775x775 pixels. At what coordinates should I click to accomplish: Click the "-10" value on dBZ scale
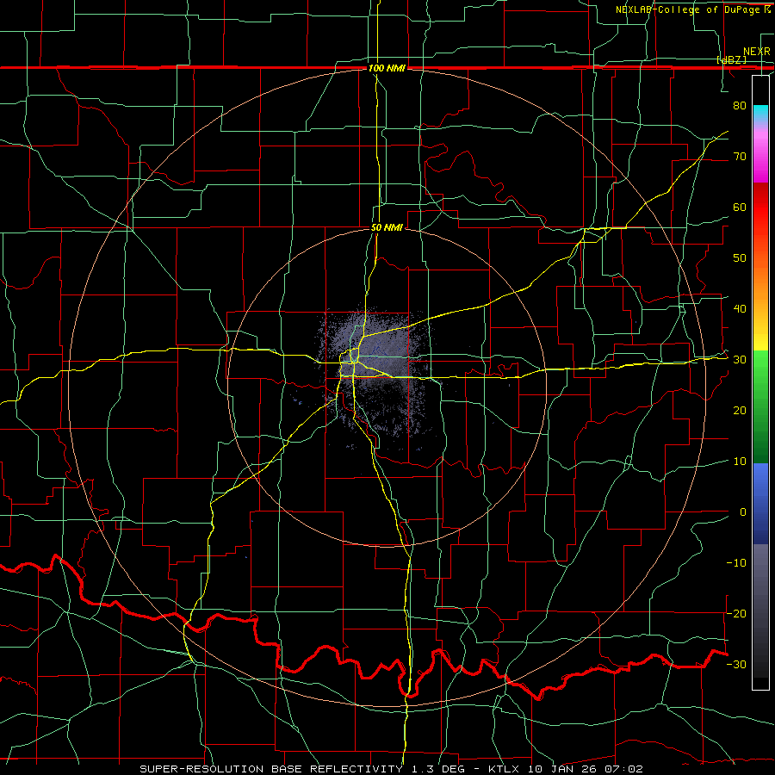tap(736, 563)
